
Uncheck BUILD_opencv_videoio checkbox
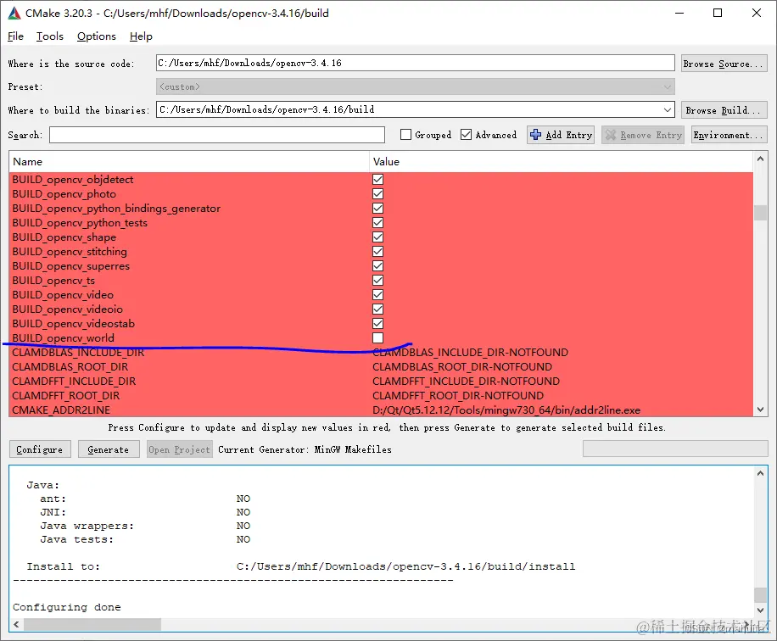pos(377,309)
